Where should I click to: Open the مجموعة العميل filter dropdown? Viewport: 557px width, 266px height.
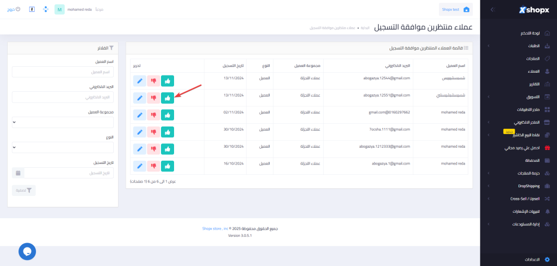coord(63,122)
